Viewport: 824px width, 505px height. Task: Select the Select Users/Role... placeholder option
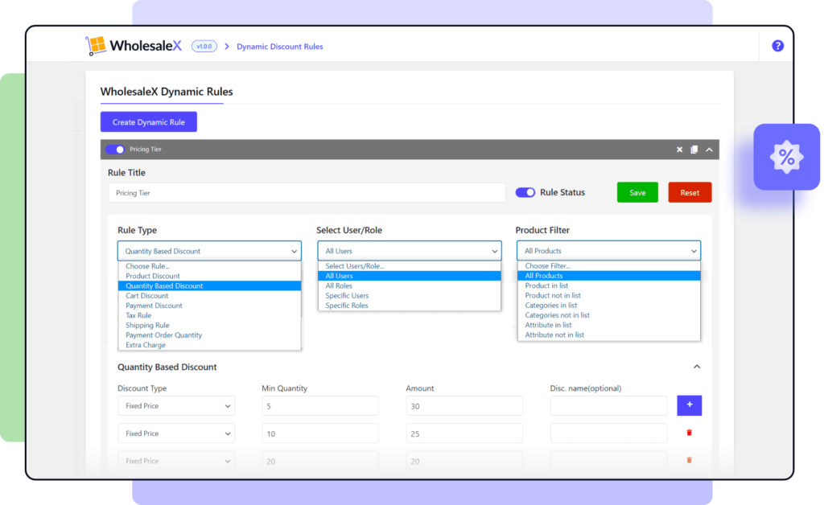(x=410, y=266)
